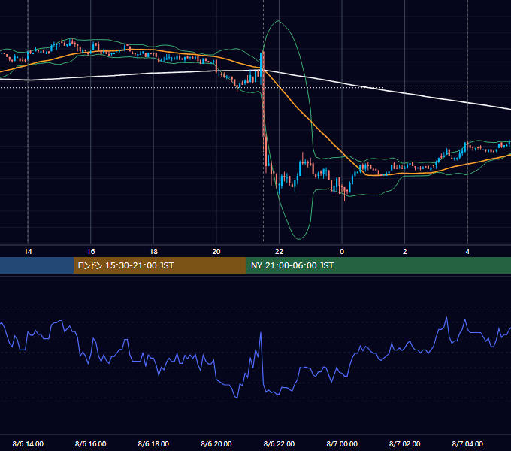Click the 8/6 14:00 date label
Screen dimensions: 511x451
28,443
